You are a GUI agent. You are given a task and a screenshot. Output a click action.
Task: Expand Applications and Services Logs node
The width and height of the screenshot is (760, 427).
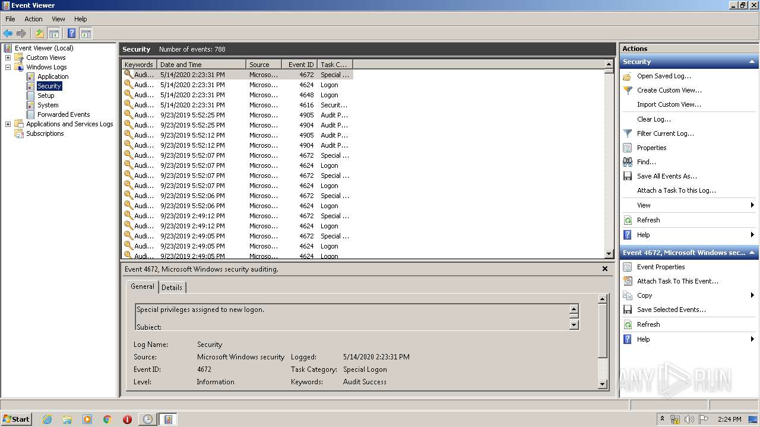coord(8,124)
